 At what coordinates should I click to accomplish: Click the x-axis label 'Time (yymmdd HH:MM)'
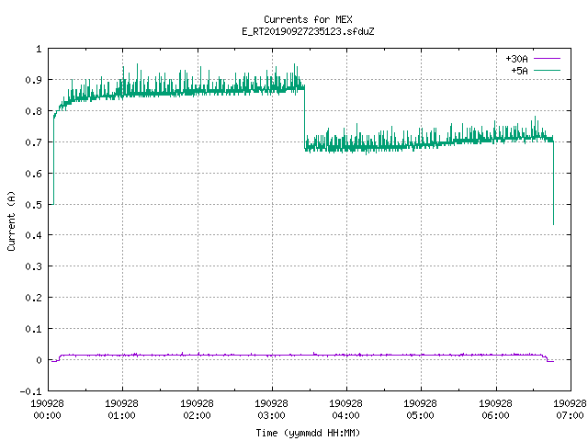(x=308, y=433)
